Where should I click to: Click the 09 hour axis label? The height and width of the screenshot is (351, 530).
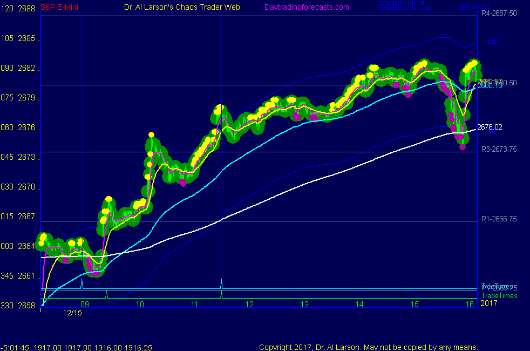pos(85,305)
